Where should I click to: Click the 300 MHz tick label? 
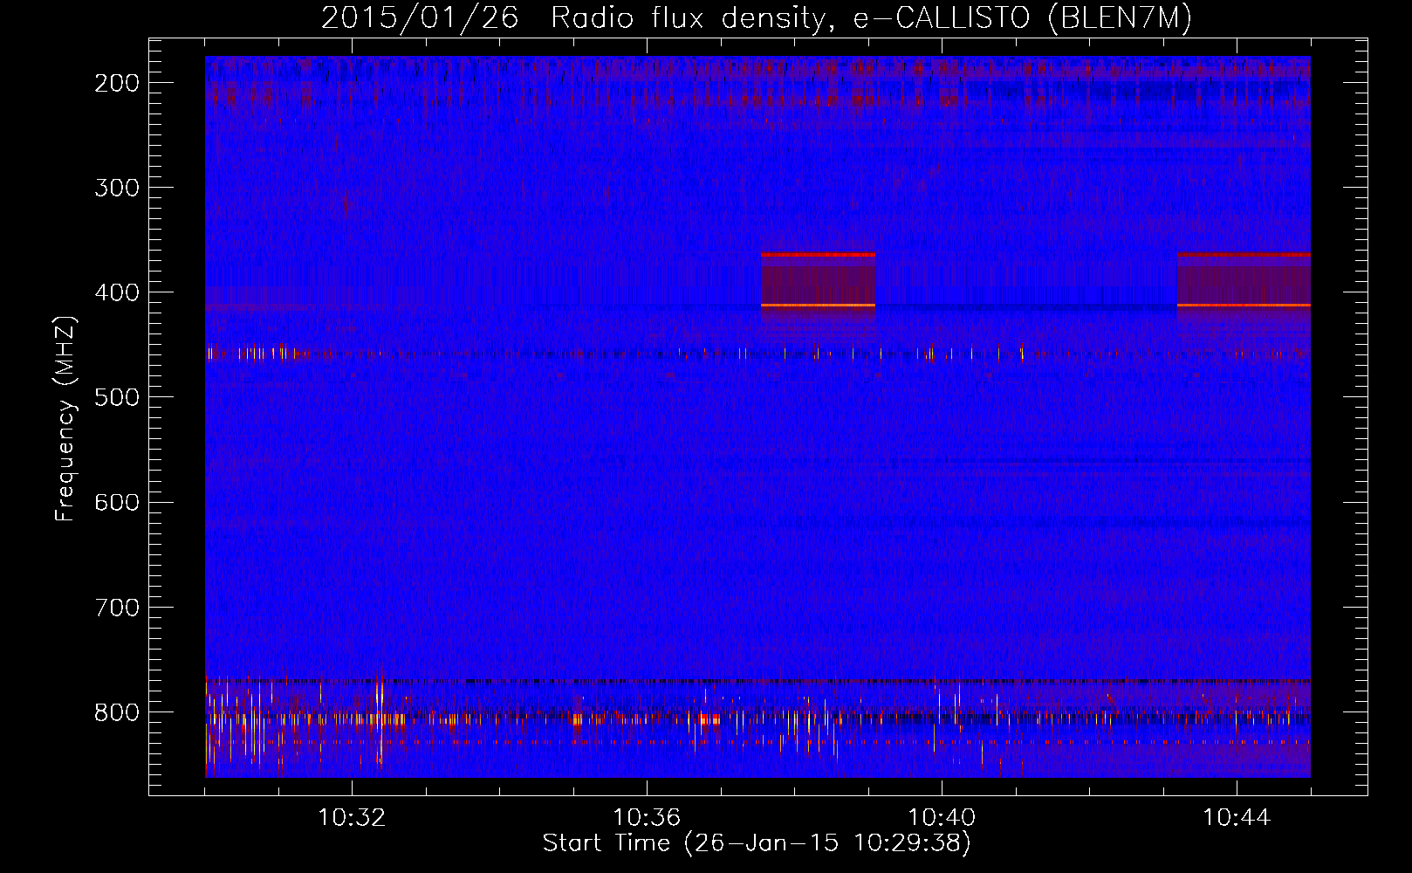[x=115, y=188]
